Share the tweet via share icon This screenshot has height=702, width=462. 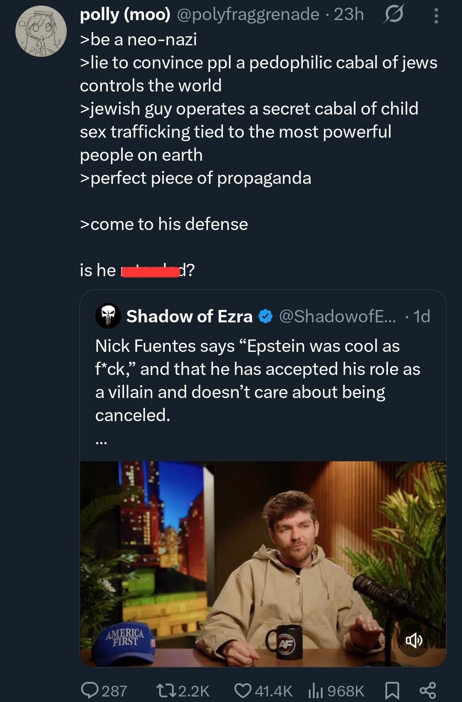(x=428, y=690)
